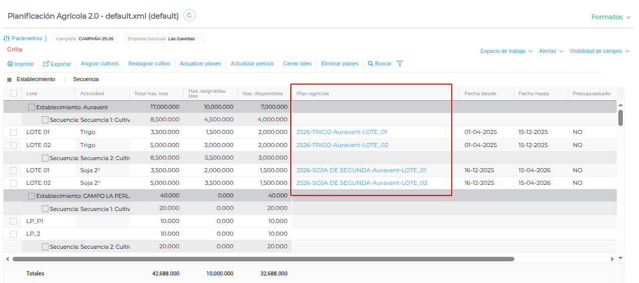Screen dimensions: 639x283
Task: Expand the Espacio de trabajo dropdown
Action: tap(506, 51)
